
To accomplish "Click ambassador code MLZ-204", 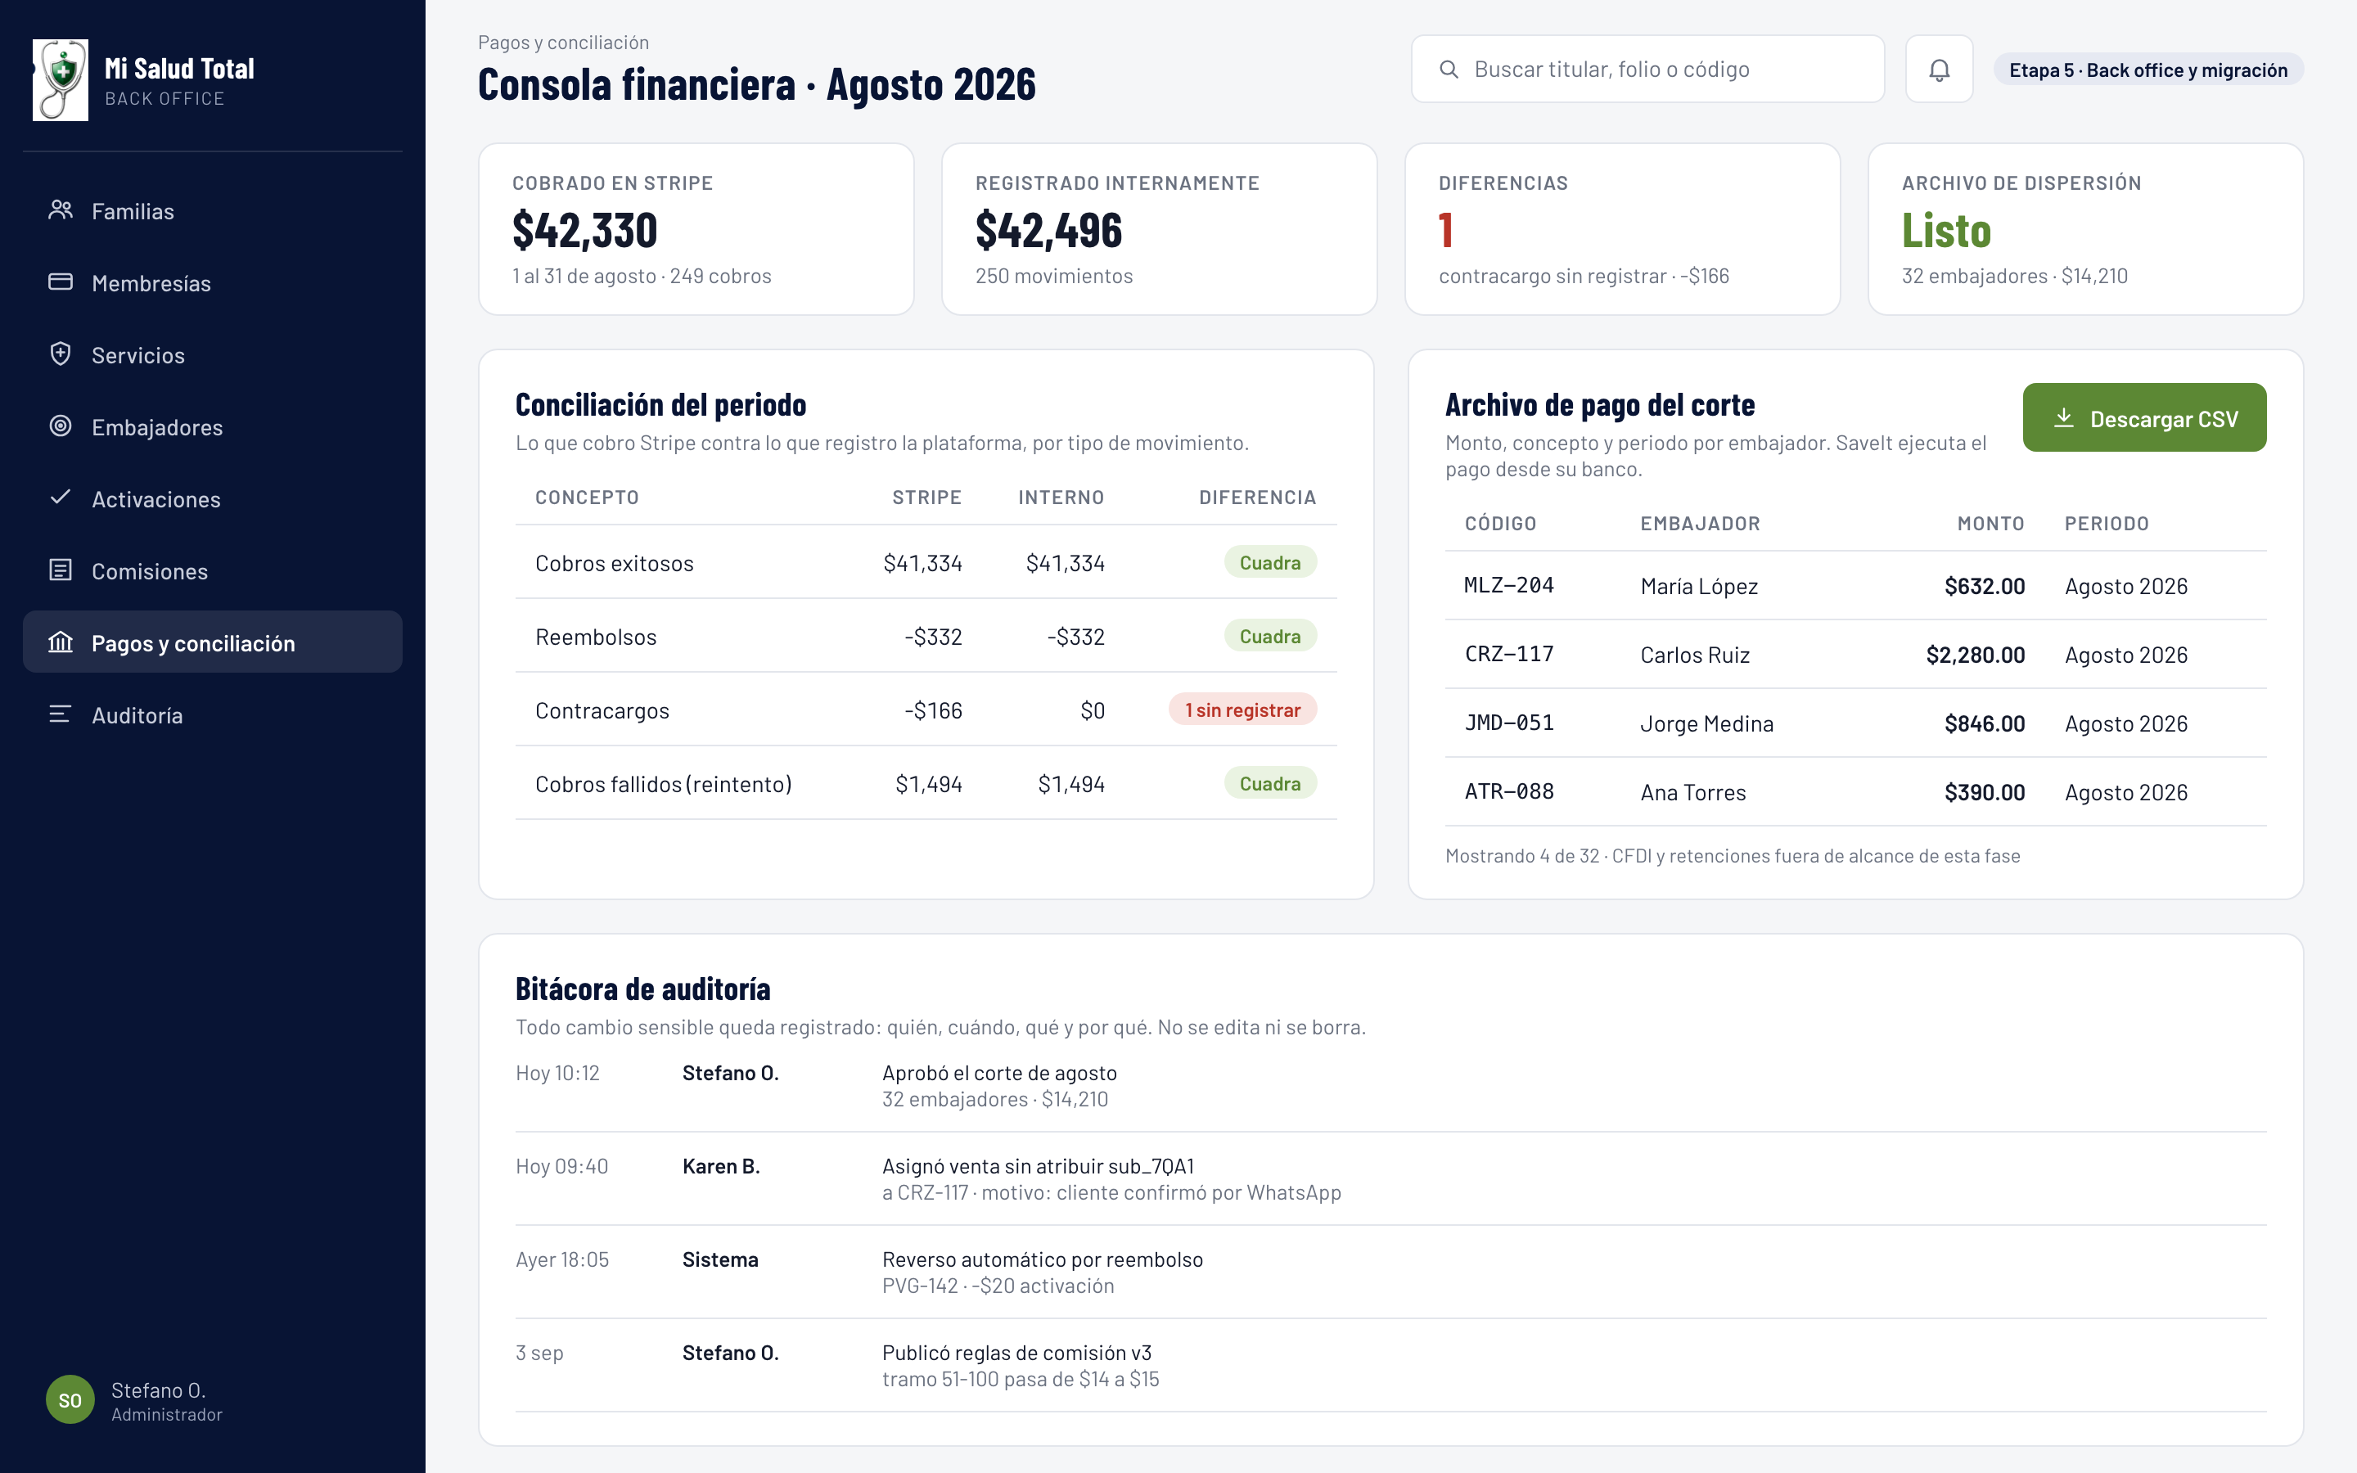I will coord(1510,585).
